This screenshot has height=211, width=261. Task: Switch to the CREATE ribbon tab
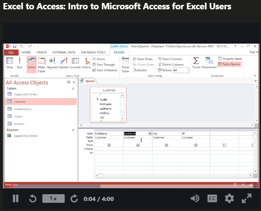(x=41, y=53)
